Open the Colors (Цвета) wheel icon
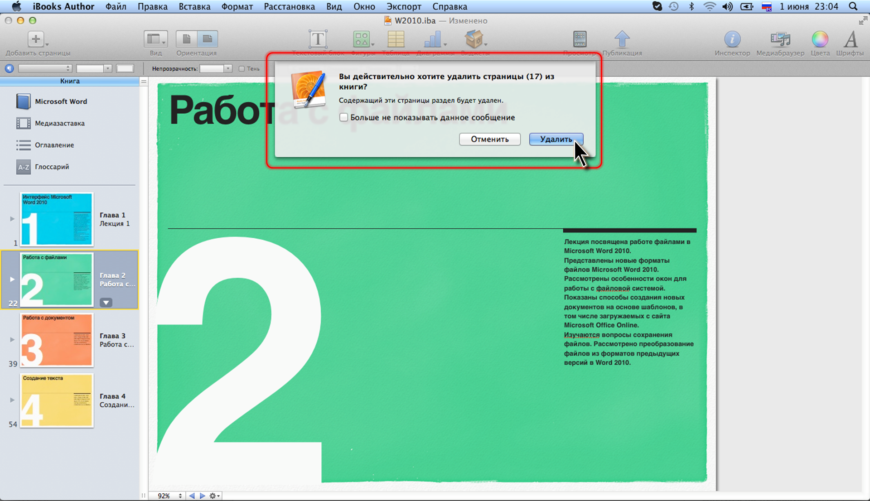870x501 pixels. (820, 39)
